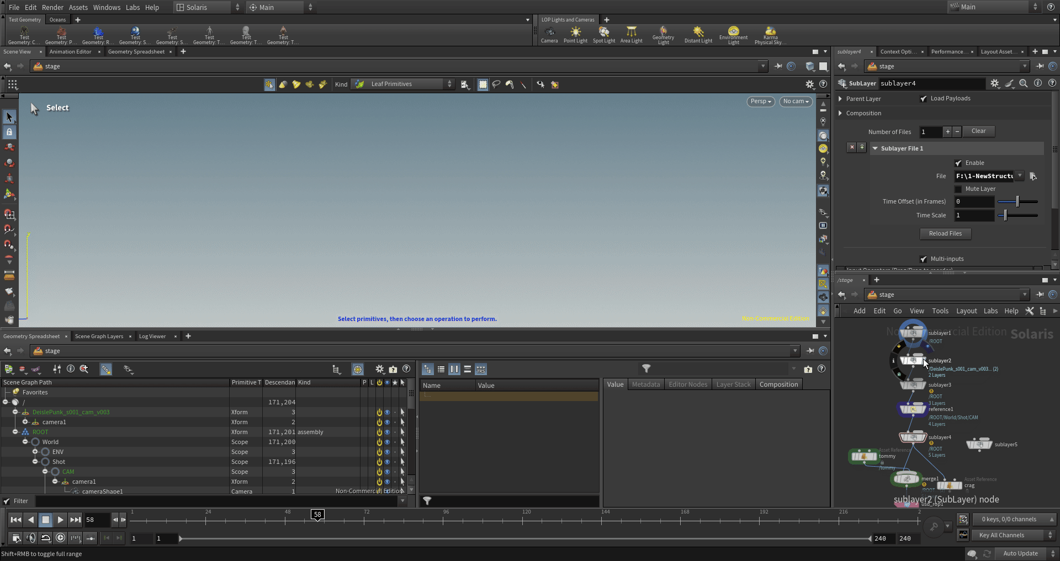Image resolution: width=1060 pixels, height=561 pixels.
Task: Click the Clear button
Action: point(978,131)
